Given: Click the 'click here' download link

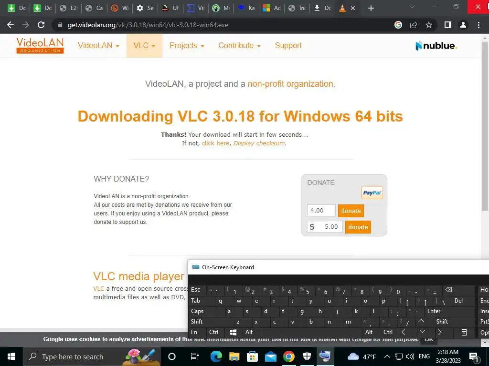Looking at the screenshot, I should click(215, 143).
